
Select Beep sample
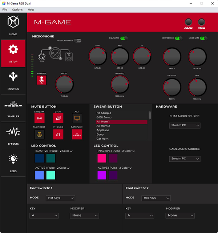[121, 134]
